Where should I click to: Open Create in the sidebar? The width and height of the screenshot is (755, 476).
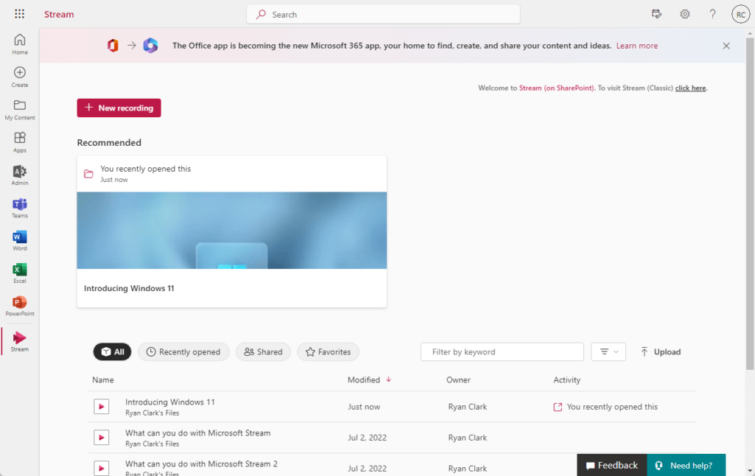[20, 77]
